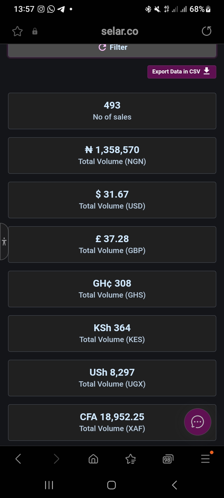Open the purple chat support bubble

click(x=198, y=422)
